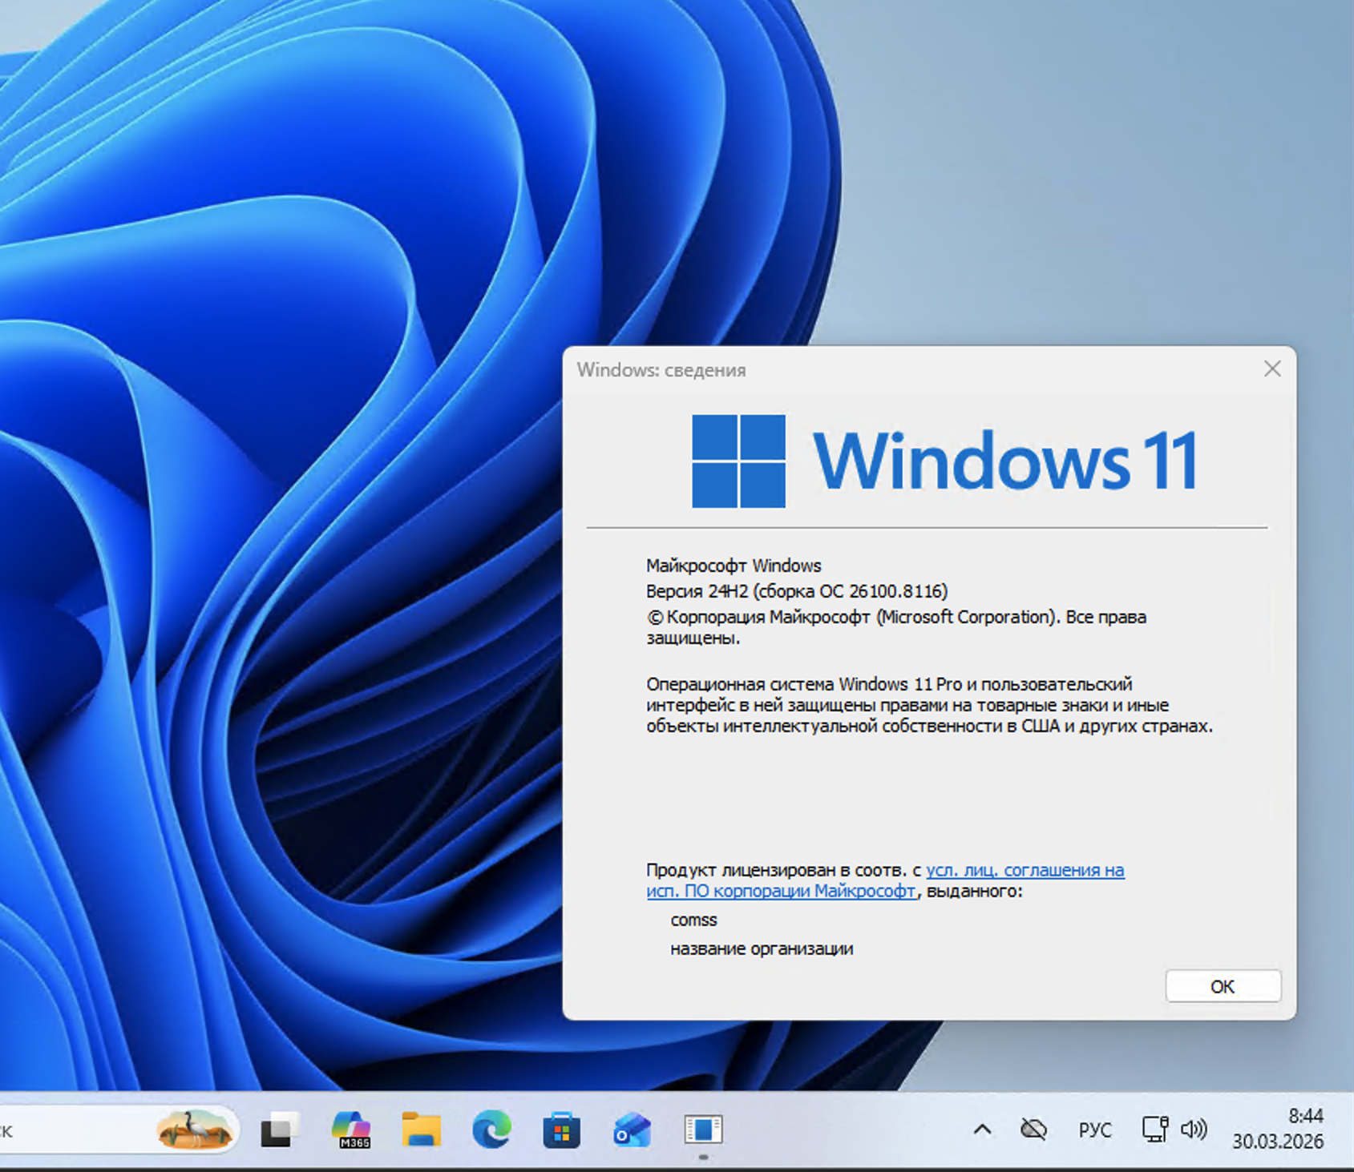Click the dialog title Windows: сведения
This screenshot has width=1354, height=1172.
[x=661, y=370]
